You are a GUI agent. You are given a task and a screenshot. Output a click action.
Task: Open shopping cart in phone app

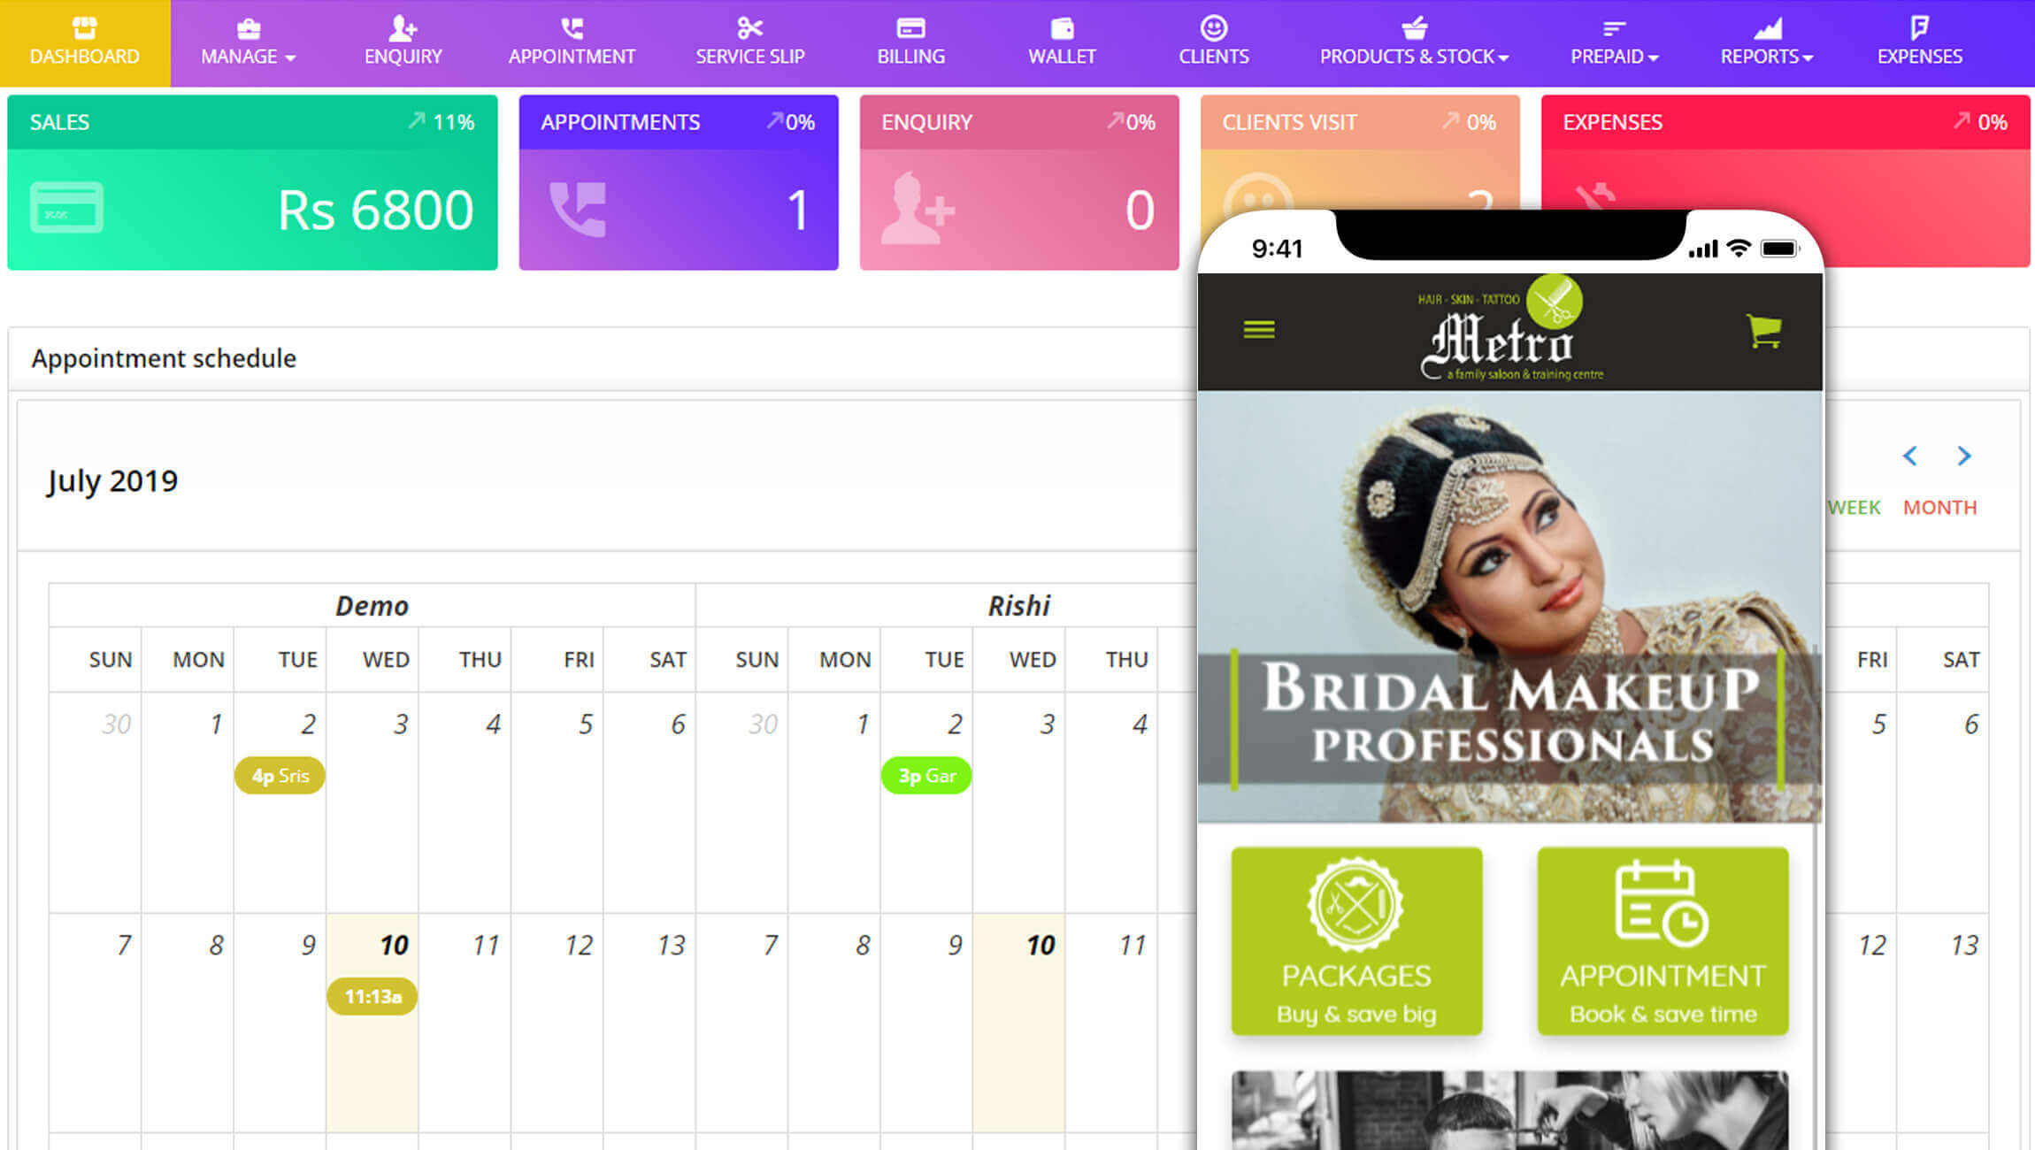click(1764, 331)
